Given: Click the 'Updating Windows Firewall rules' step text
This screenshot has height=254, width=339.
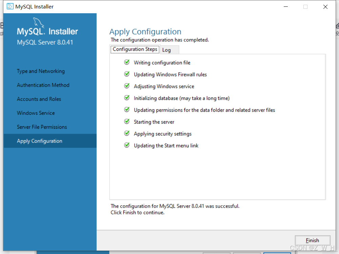Looking at the screenshot, I should coord(171,75).
